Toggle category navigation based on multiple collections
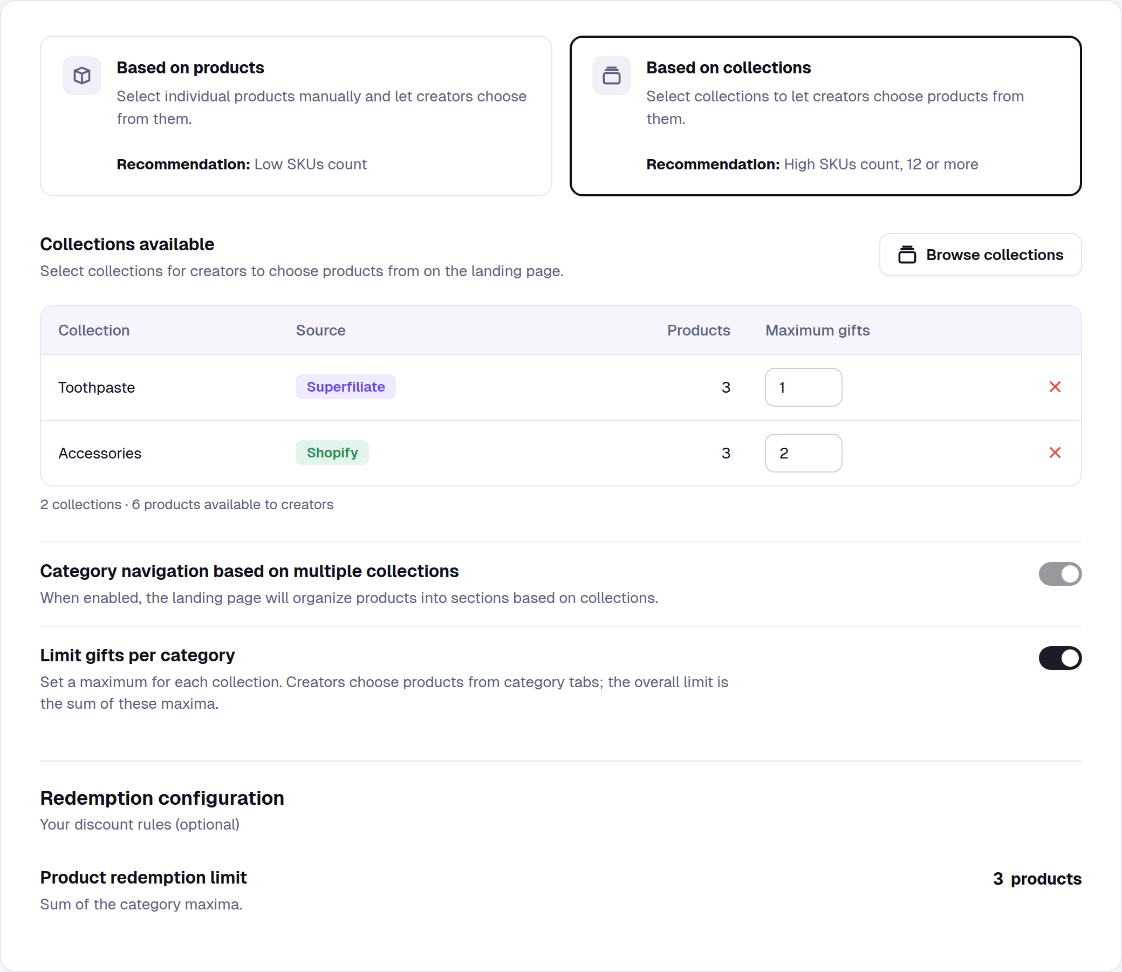Screen dimensions: 1122x972 [x=1059, y=574]
